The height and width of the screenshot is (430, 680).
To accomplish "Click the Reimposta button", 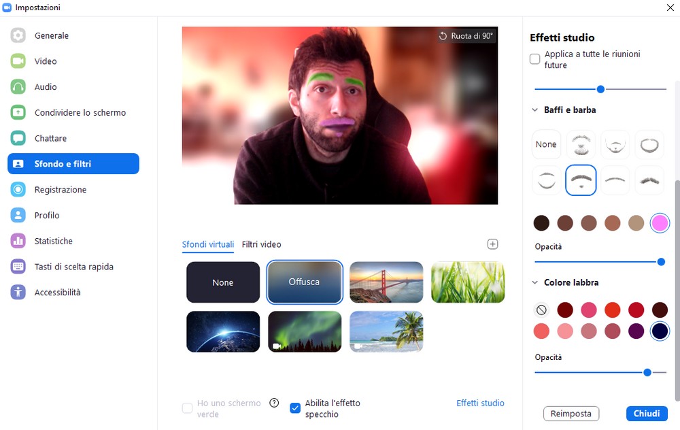I will (571, 414).
